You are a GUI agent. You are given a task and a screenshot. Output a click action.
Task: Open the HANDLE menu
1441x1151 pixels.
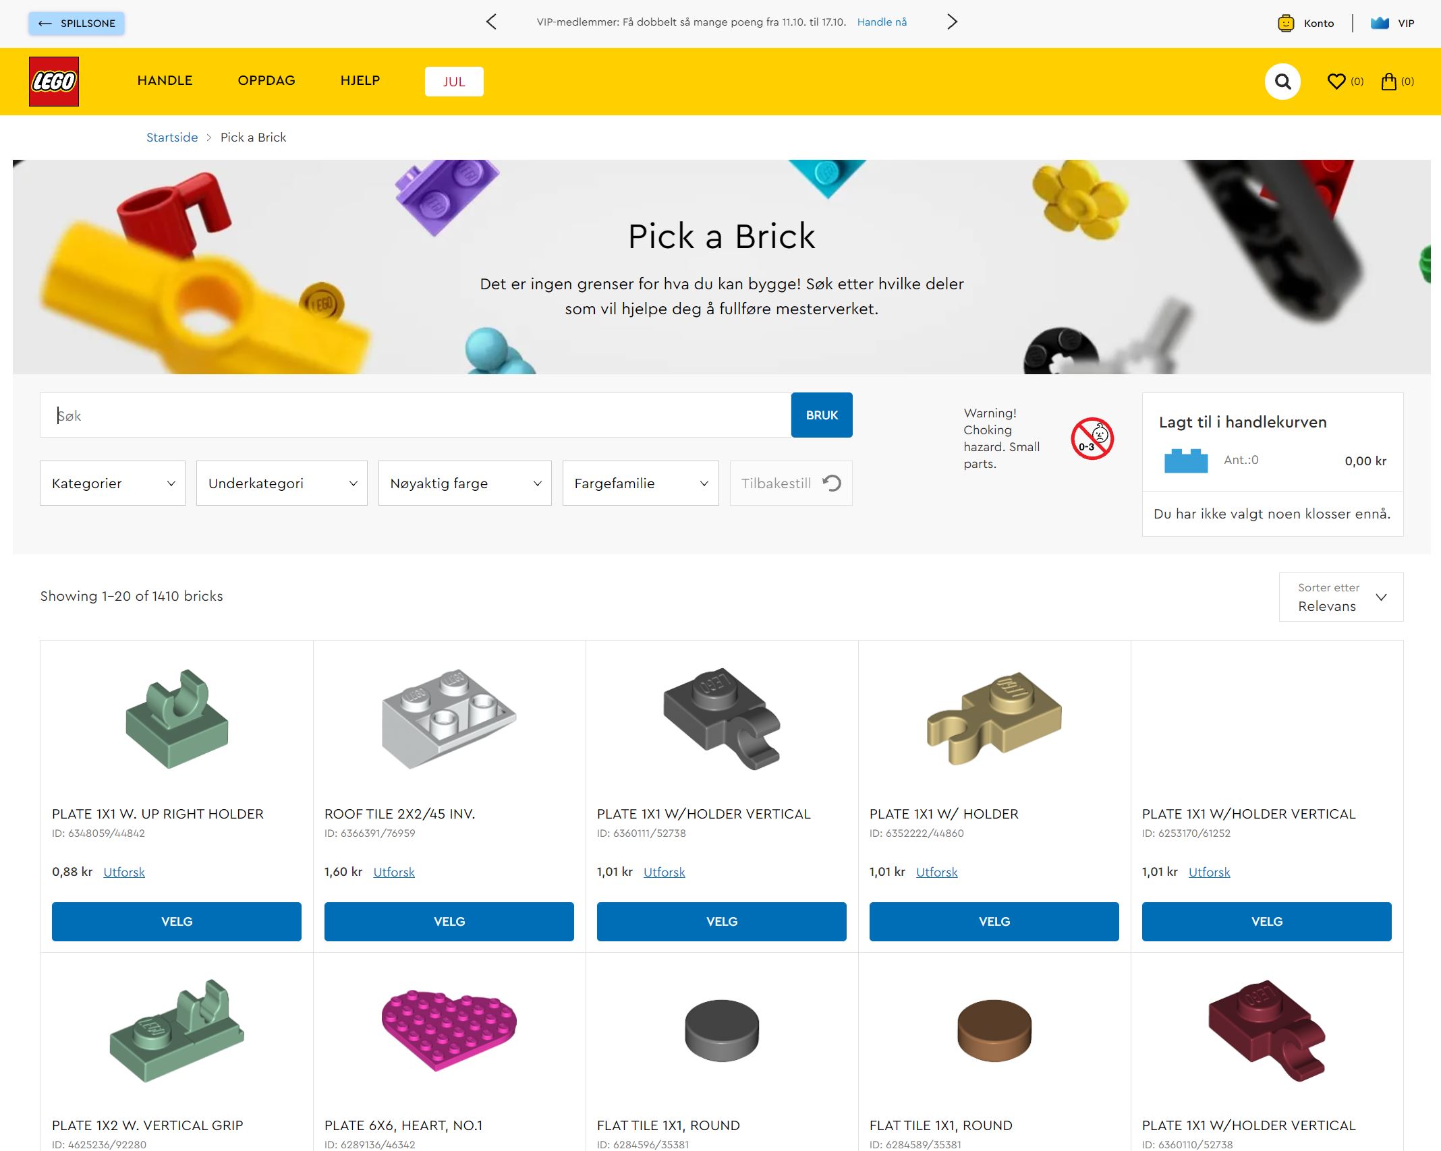click(165, 81)
